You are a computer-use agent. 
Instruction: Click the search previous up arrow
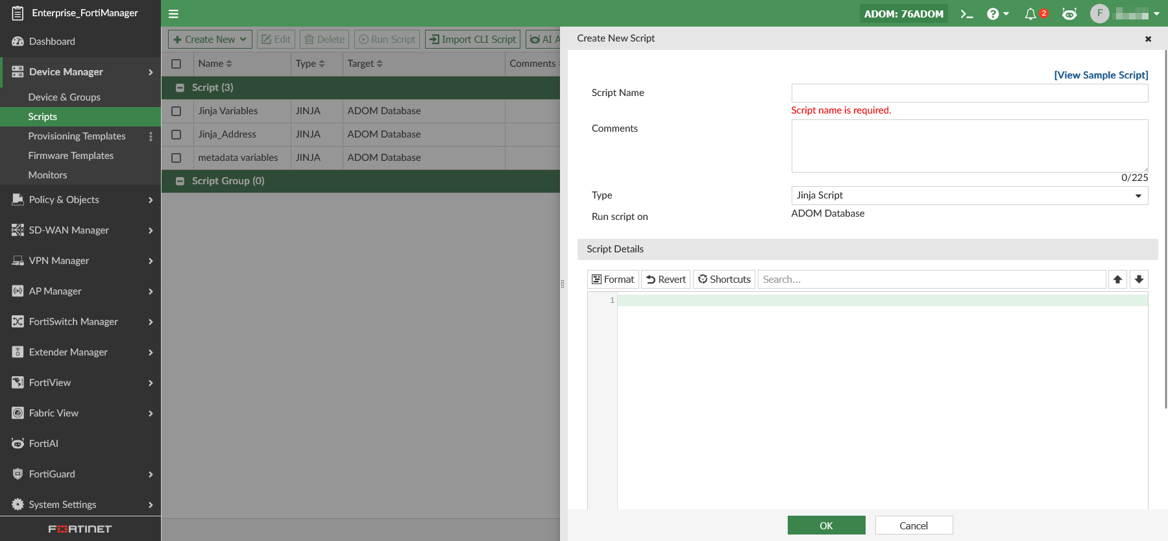click(1117, 280)
